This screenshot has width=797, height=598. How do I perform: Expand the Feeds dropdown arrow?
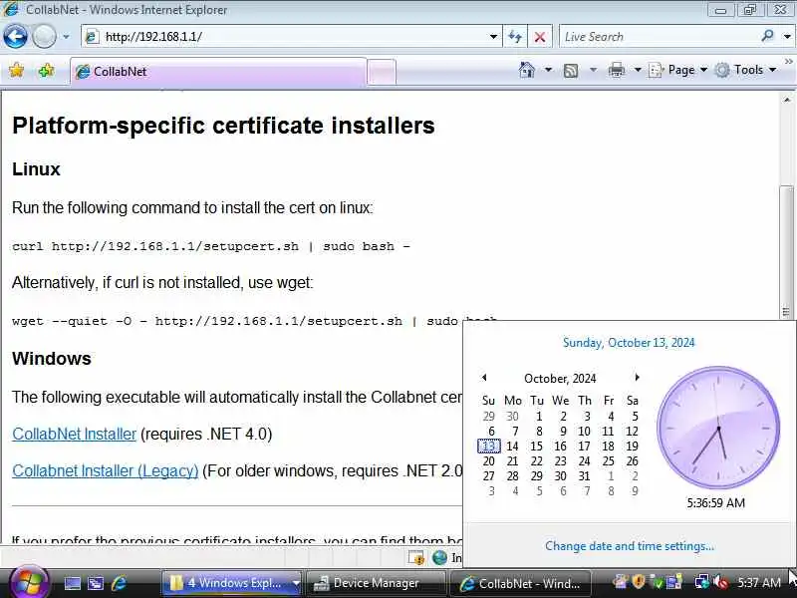click(593, 70)
